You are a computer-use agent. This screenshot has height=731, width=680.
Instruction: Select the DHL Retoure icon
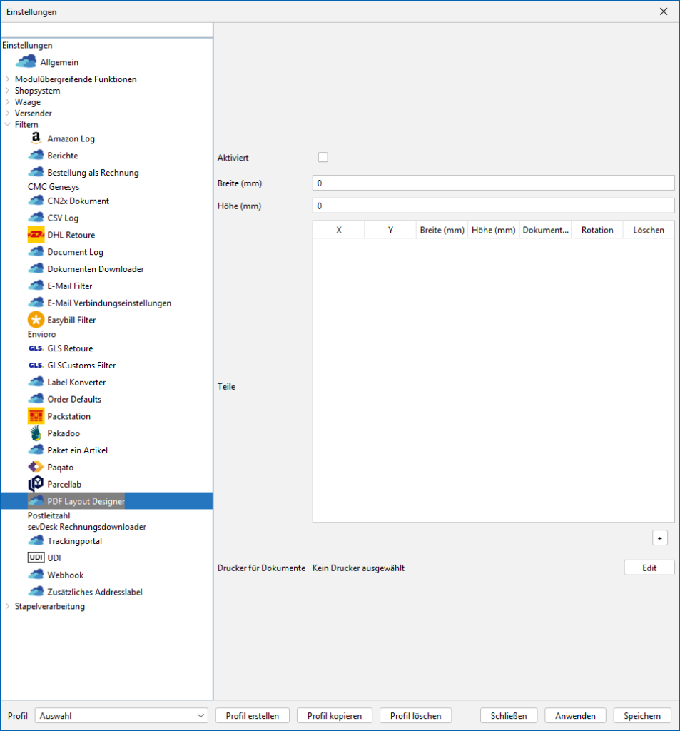coord(36,235)
